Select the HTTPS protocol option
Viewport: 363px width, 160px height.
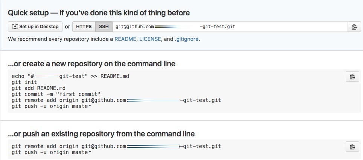pyautogui.click(x=84, y=27)
